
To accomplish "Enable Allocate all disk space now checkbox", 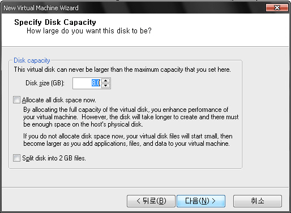I will [16, 100].
